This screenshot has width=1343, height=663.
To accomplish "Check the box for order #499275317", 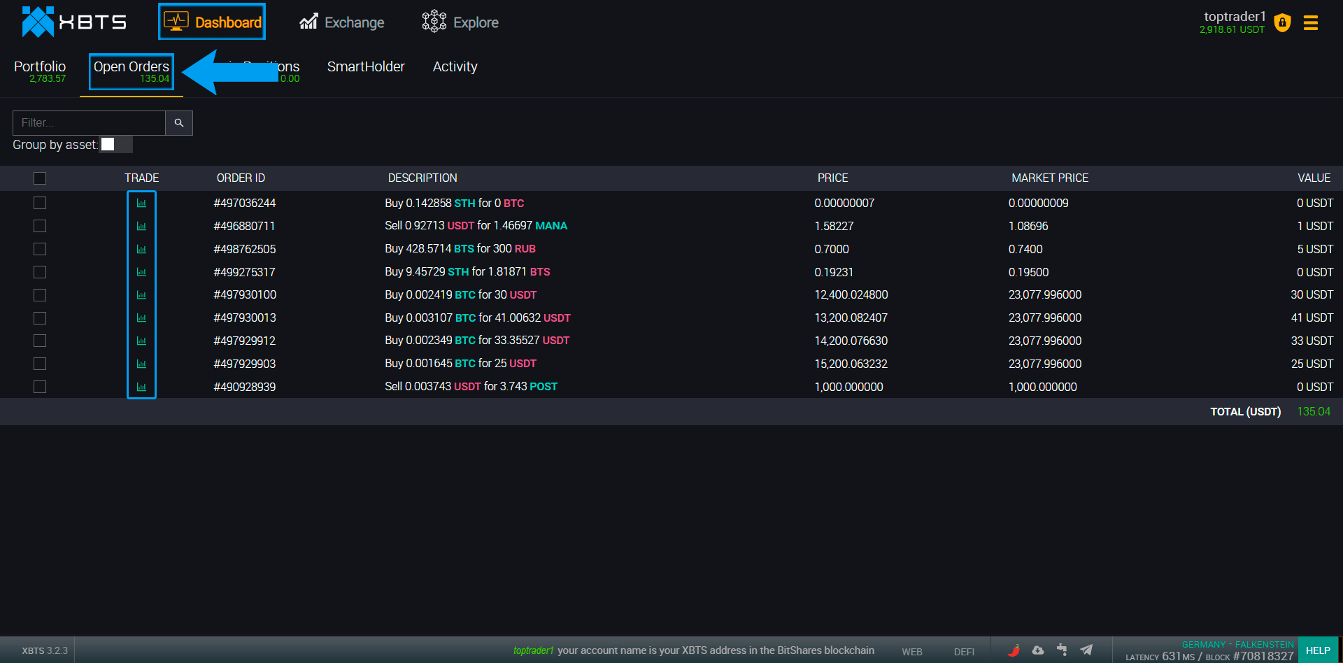I will pos(40,272).
